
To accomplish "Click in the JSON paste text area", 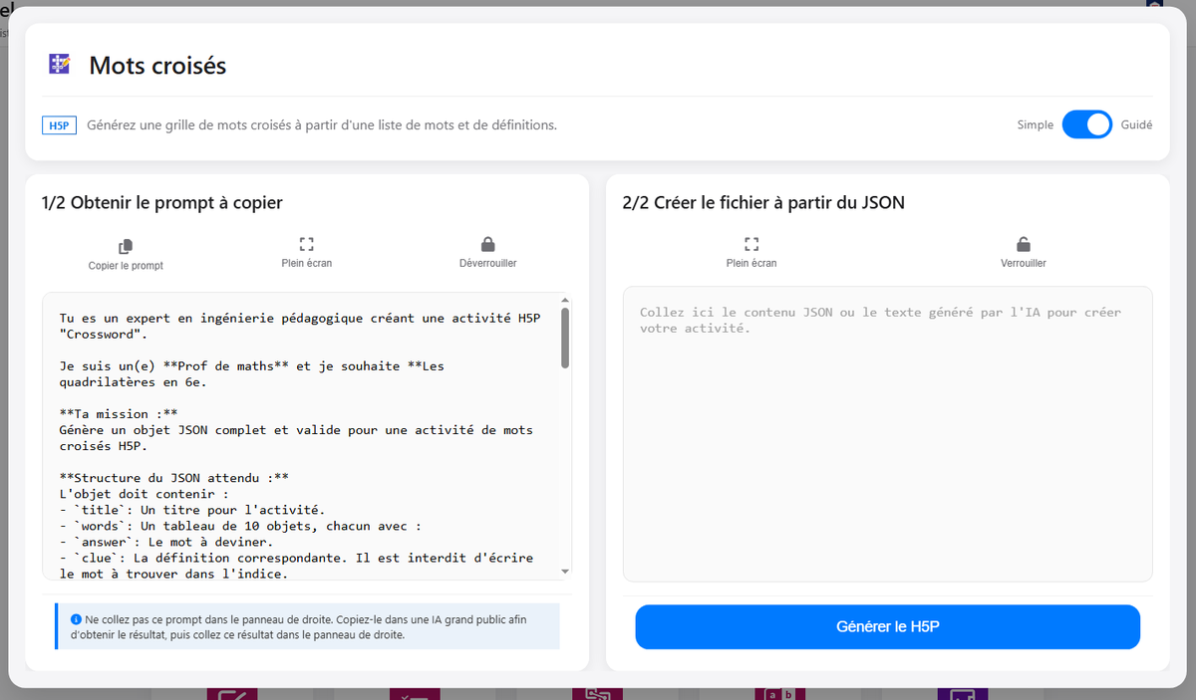I will click(x=887, y=434).
